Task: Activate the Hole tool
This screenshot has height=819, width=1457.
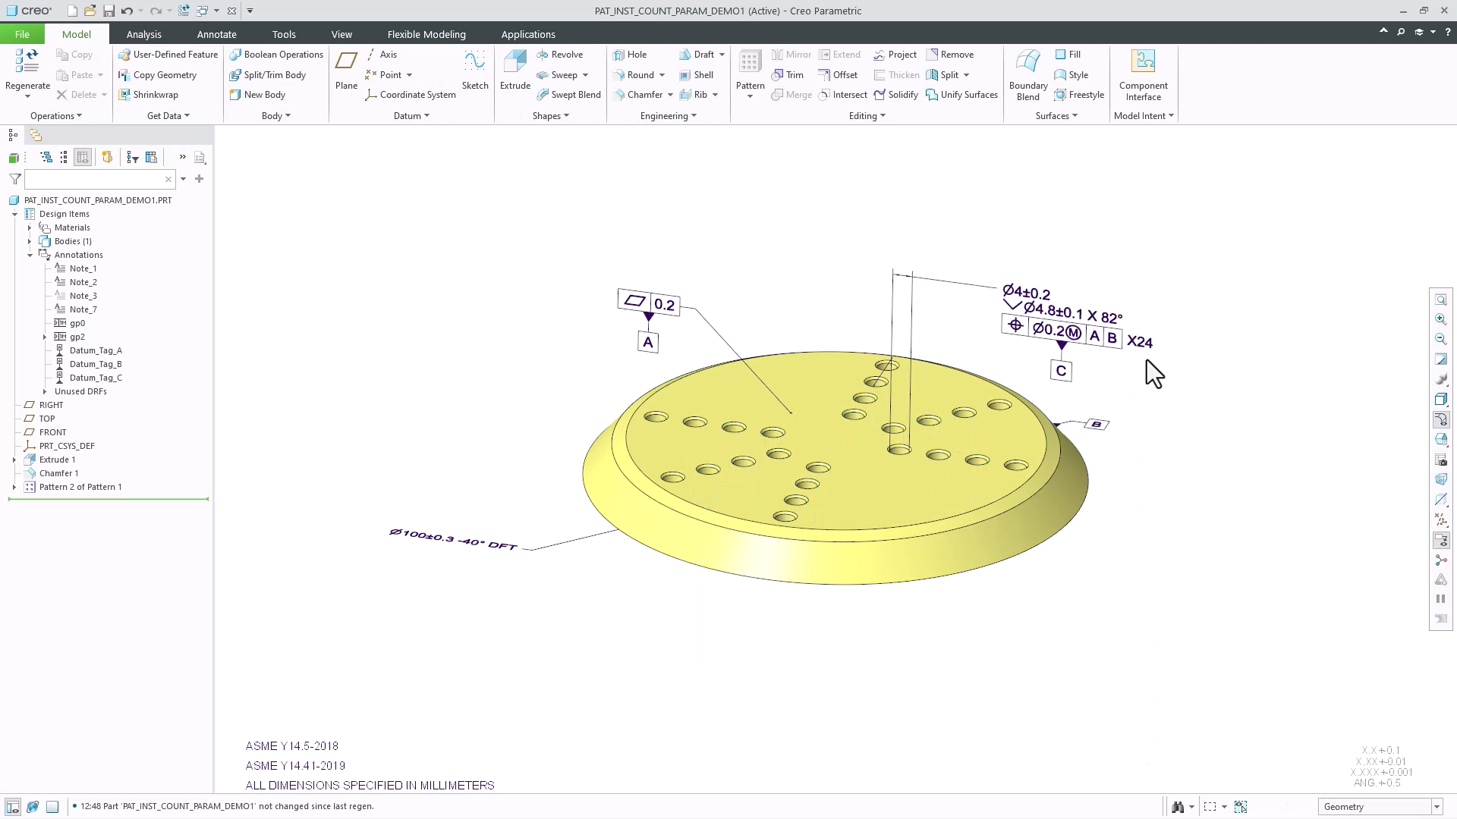Action: pos(632,54)
